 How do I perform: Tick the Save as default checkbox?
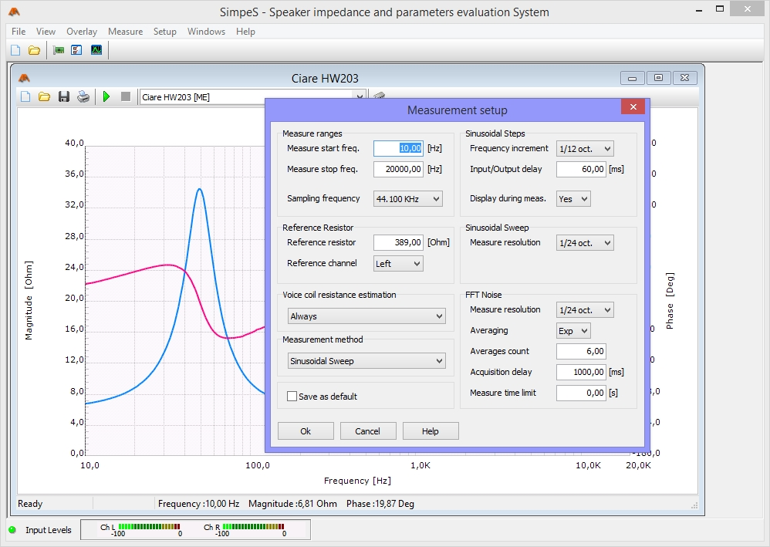(292, 397)
